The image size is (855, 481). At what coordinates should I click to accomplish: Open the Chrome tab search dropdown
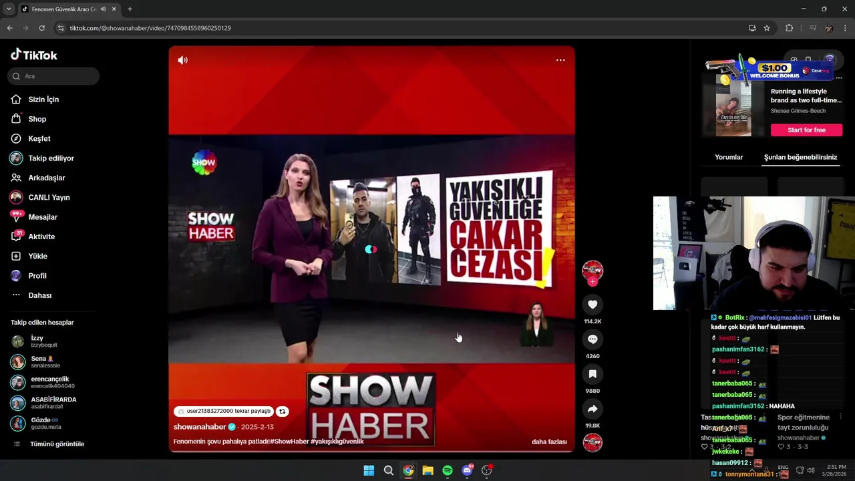(8, 9)
